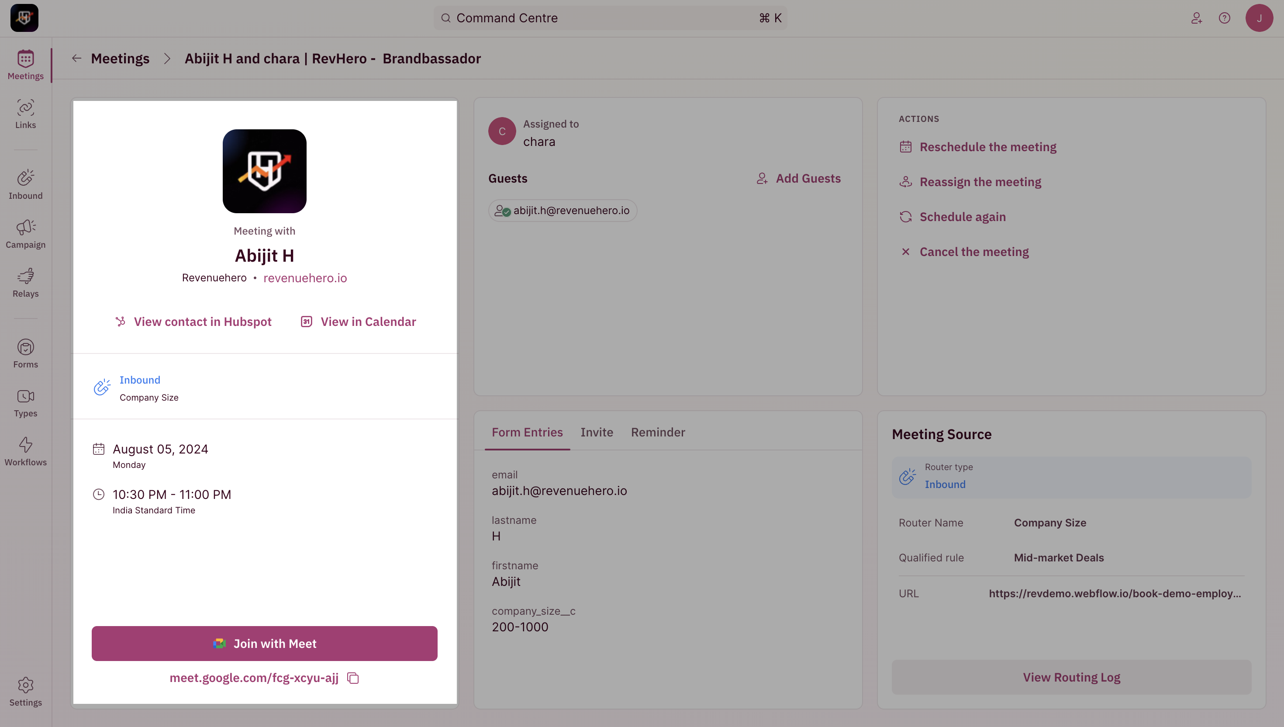Open meeting Types in the sidebar
Image resolution: width=1284 pixels, height=727 pixels.
pyautogui.click(x=25, y=402)
